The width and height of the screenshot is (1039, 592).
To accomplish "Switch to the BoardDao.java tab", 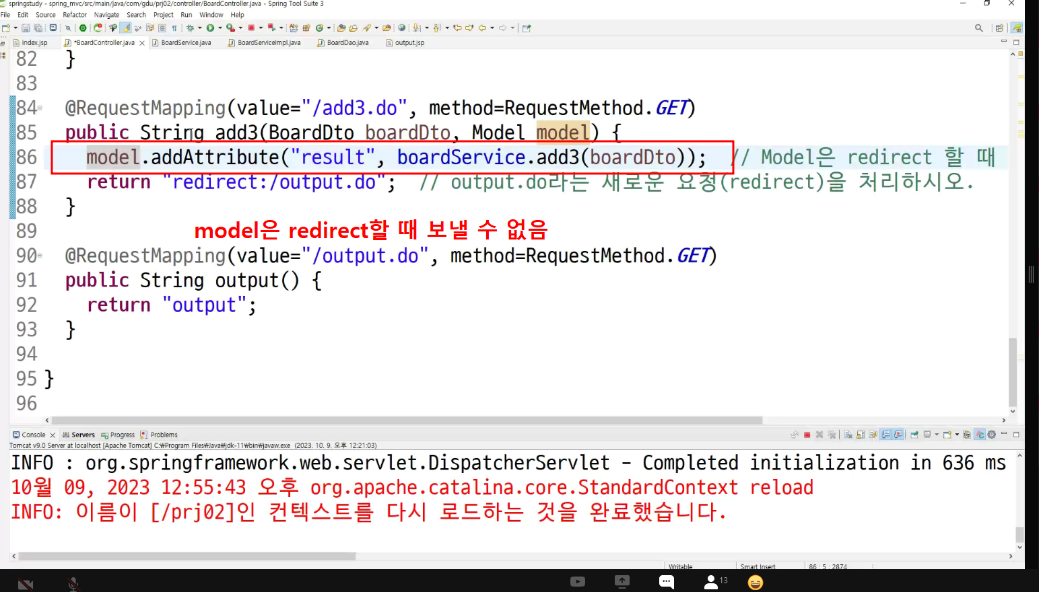I will 343,42.
